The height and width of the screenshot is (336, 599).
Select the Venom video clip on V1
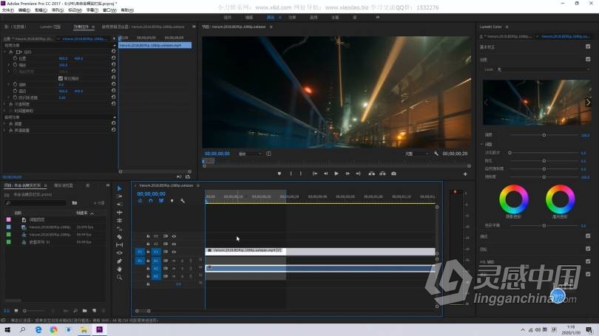pos(320,252)
